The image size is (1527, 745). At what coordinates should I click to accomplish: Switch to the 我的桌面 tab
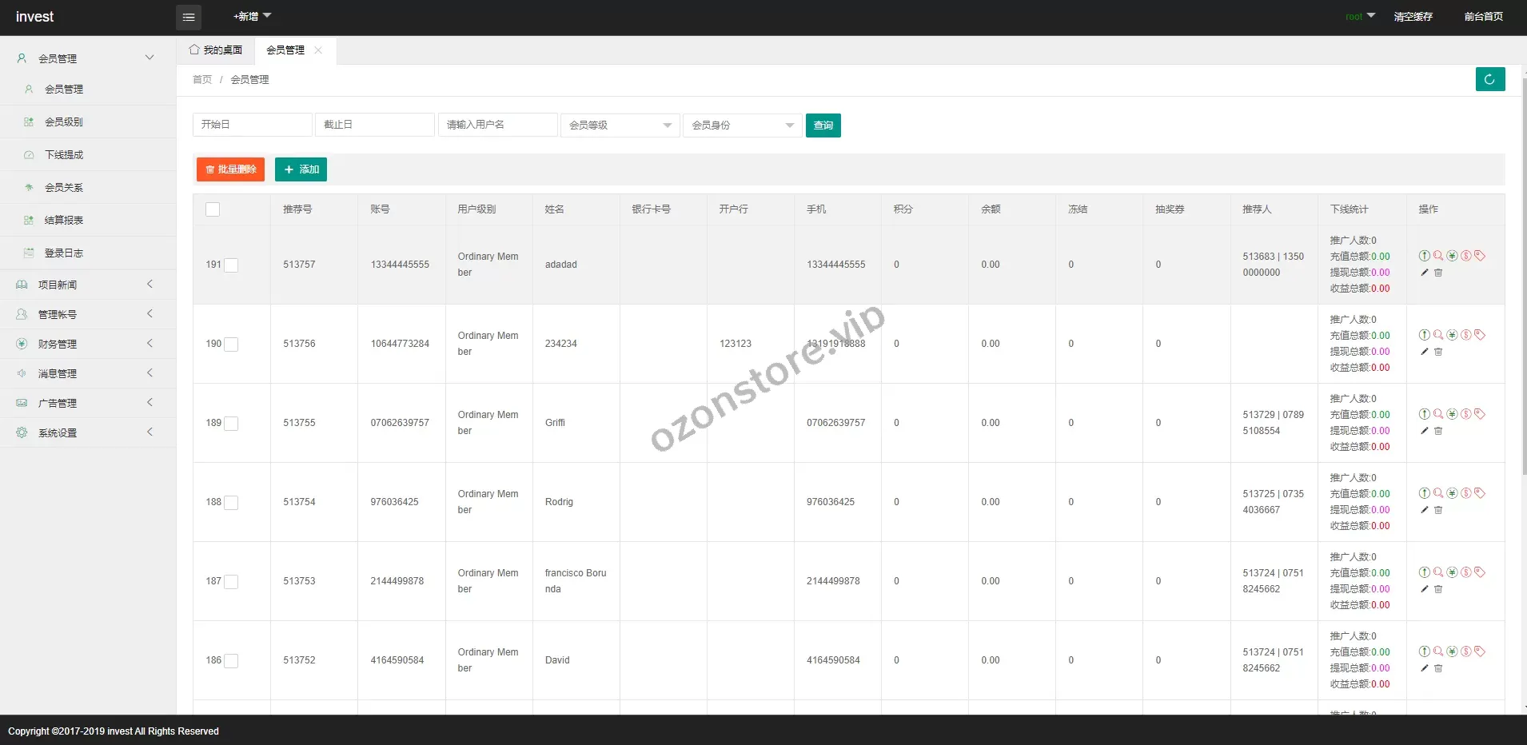[216, 50]
